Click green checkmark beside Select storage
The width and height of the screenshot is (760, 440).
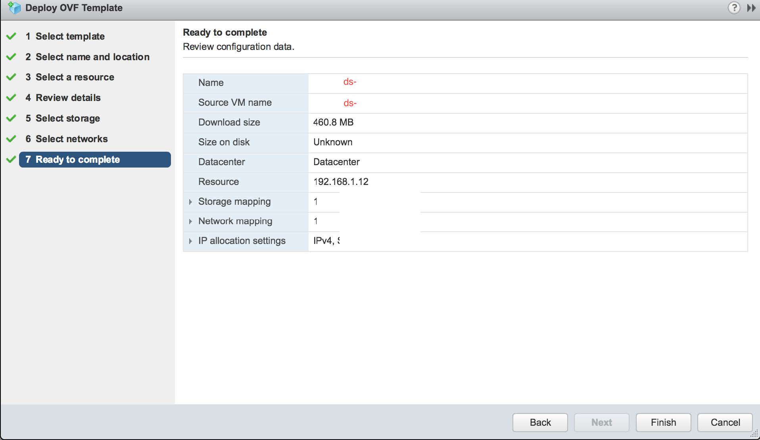[11, 118]
